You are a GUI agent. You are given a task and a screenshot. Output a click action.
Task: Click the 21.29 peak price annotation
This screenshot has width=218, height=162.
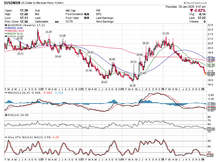pos(166,34)
